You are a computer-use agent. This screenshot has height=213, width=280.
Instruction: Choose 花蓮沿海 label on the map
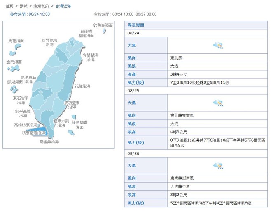tap(82, 86)
